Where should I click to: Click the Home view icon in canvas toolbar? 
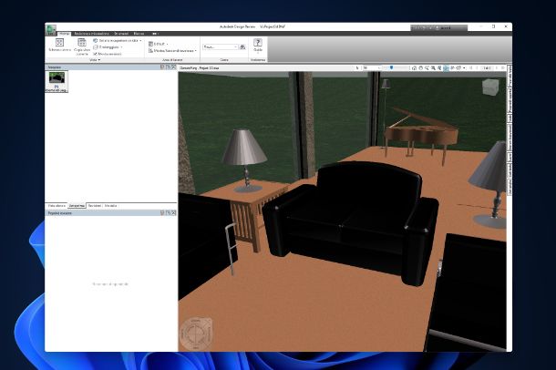click(x=414, y=67)
